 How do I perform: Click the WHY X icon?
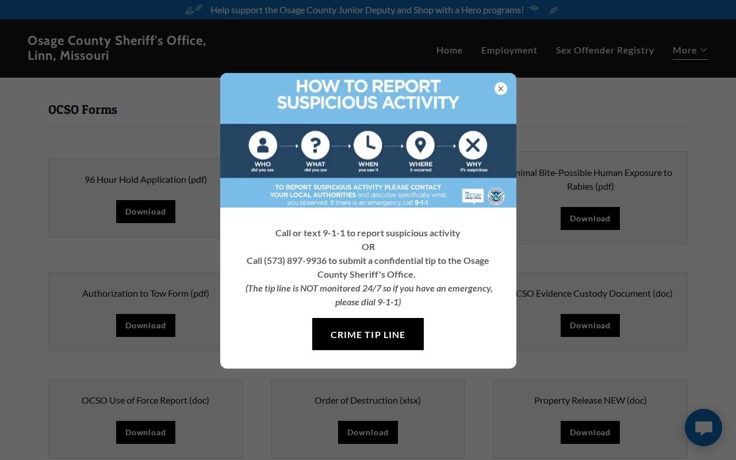pos(473,145)
